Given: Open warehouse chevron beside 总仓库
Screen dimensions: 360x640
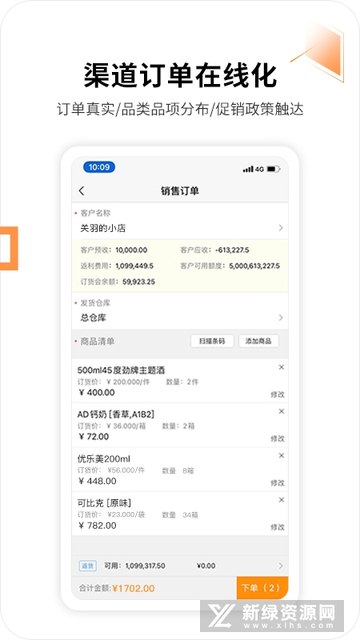Looking at the screenshot, I should [281, 318].
